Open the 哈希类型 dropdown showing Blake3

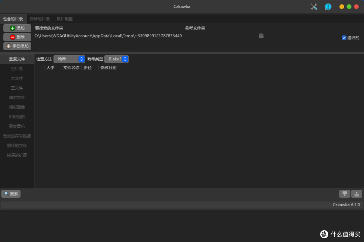(x=116, y=59)
